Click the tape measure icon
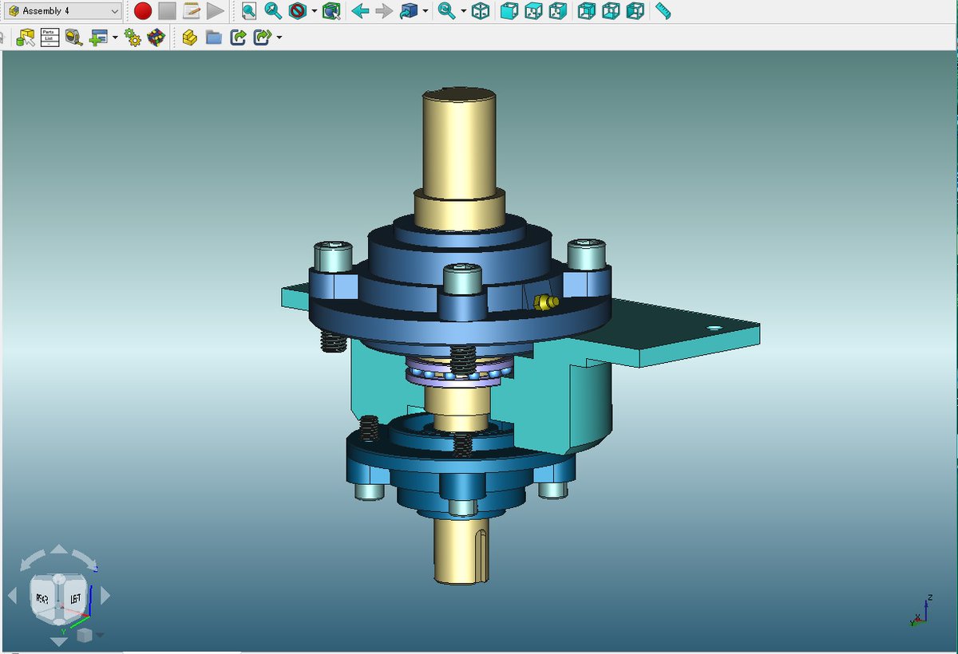 pos(74,37)
